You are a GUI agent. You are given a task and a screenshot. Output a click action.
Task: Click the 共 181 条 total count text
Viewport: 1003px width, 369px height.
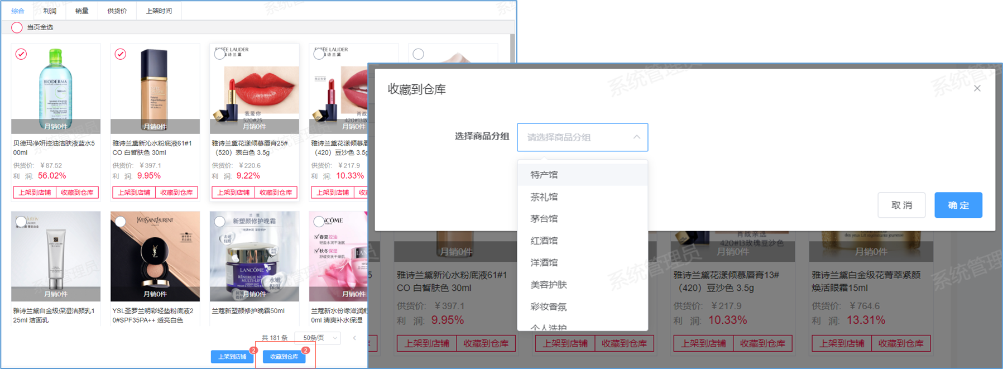(275, 338)
